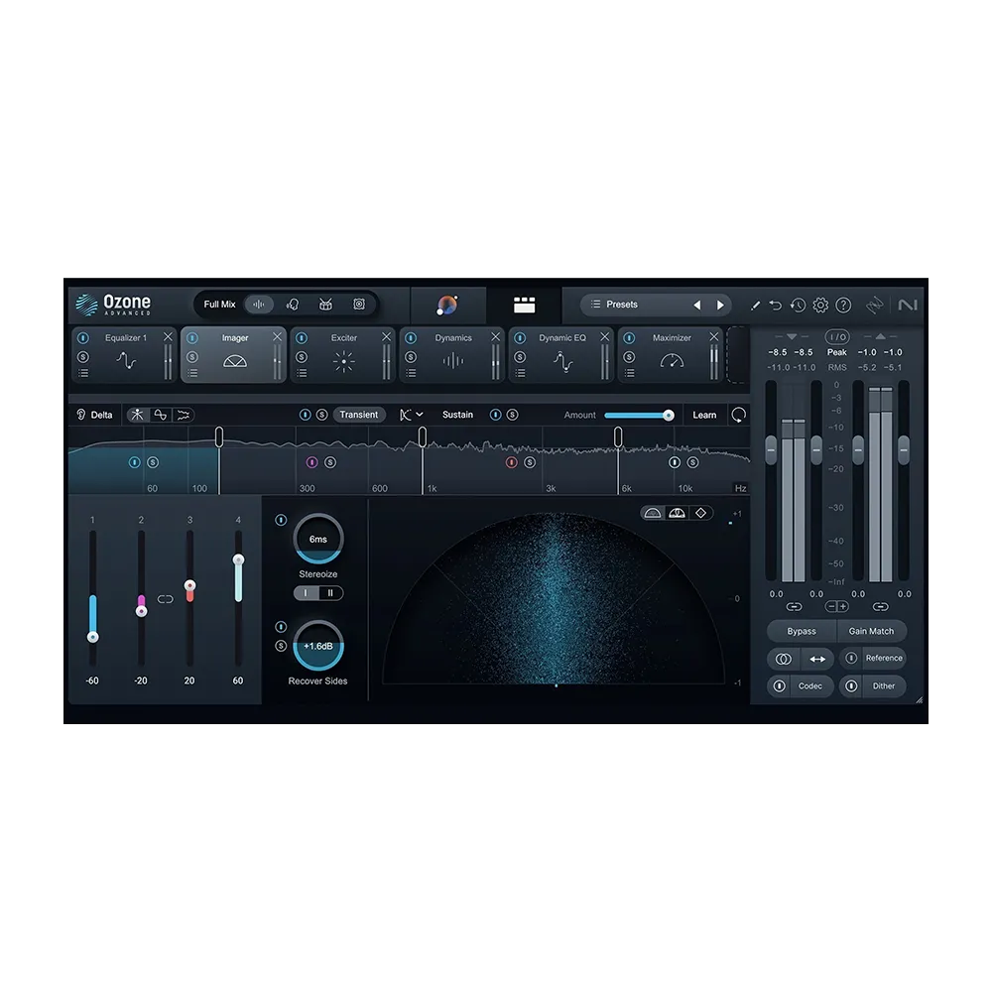
Task: Solo the Dynamic EQ module
Action: click(520, 357)
